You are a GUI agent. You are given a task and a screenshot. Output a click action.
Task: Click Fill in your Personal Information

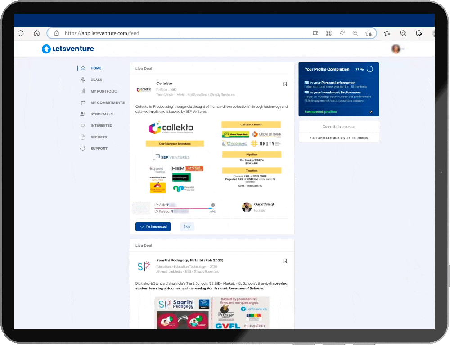330,83
